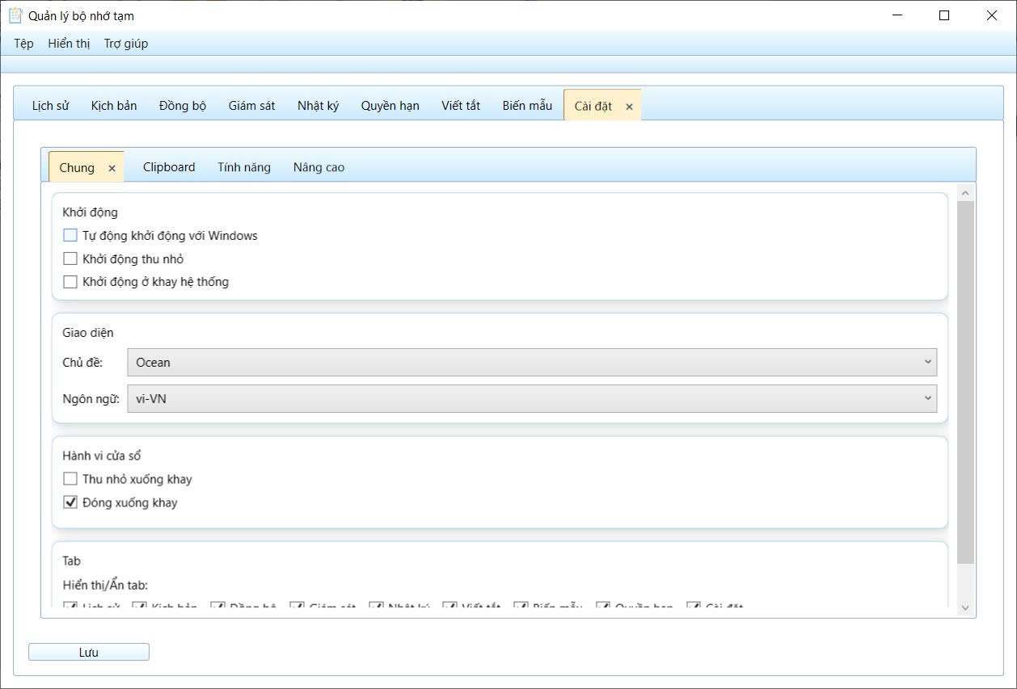Open the Tệp menu
The image size is (1017, 689).
pyautogui.click(x=23, y=44)
